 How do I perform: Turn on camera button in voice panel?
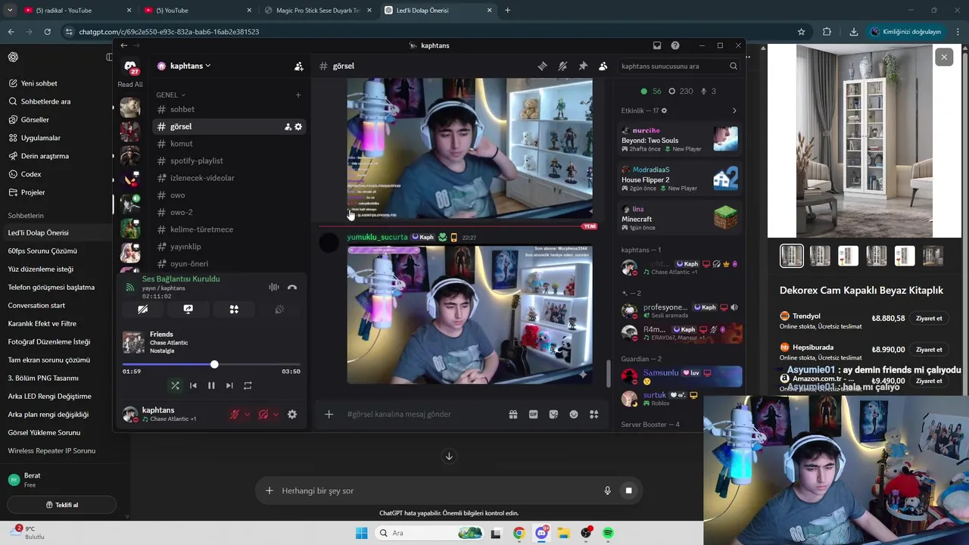142,309
